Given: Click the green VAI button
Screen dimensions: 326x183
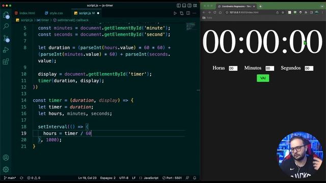Looking at the screenshot, I should [263, 78].
